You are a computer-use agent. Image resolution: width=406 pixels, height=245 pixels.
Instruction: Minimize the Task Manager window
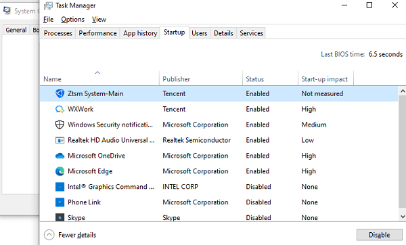[x=344, y=5]
